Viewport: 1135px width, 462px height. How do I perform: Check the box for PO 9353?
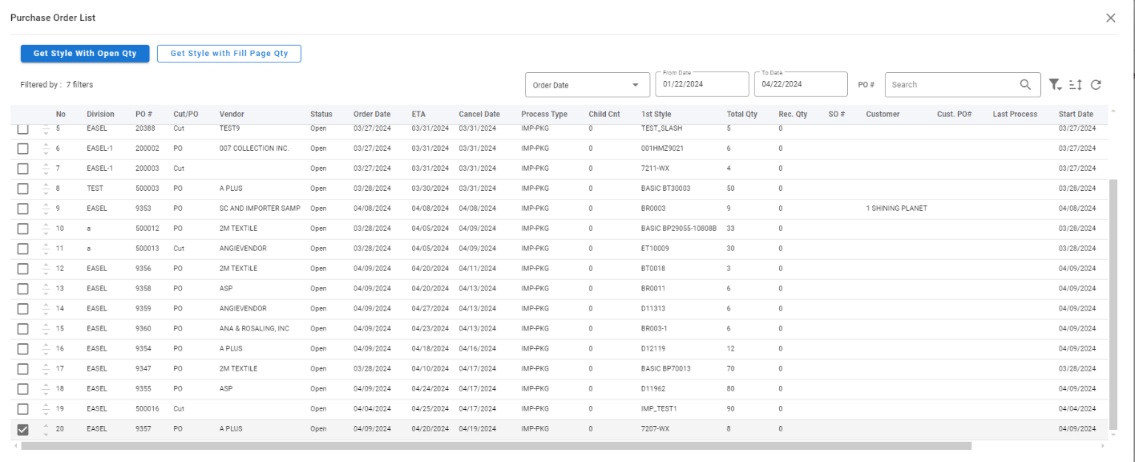pyautogui.click(x=22, y=209)
